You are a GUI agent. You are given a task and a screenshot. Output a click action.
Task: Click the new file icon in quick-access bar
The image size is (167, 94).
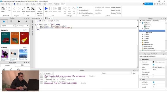click(6, 4)
